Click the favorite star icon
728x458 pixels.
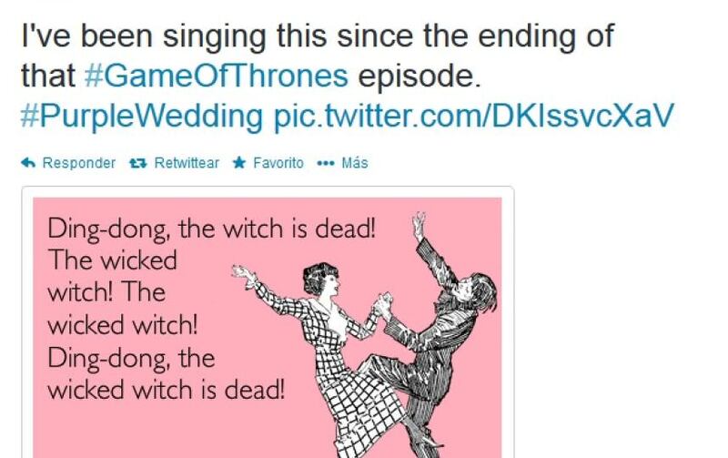(239, 163)
